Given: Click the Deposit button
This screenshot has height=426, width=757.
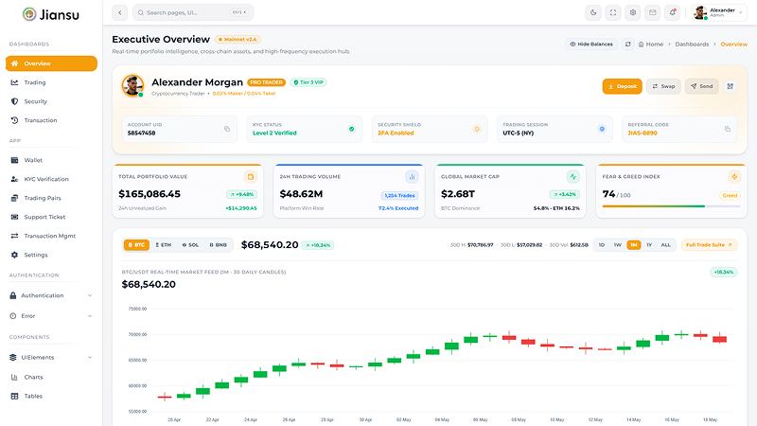Looking at the screenshot, I should 622,86.
